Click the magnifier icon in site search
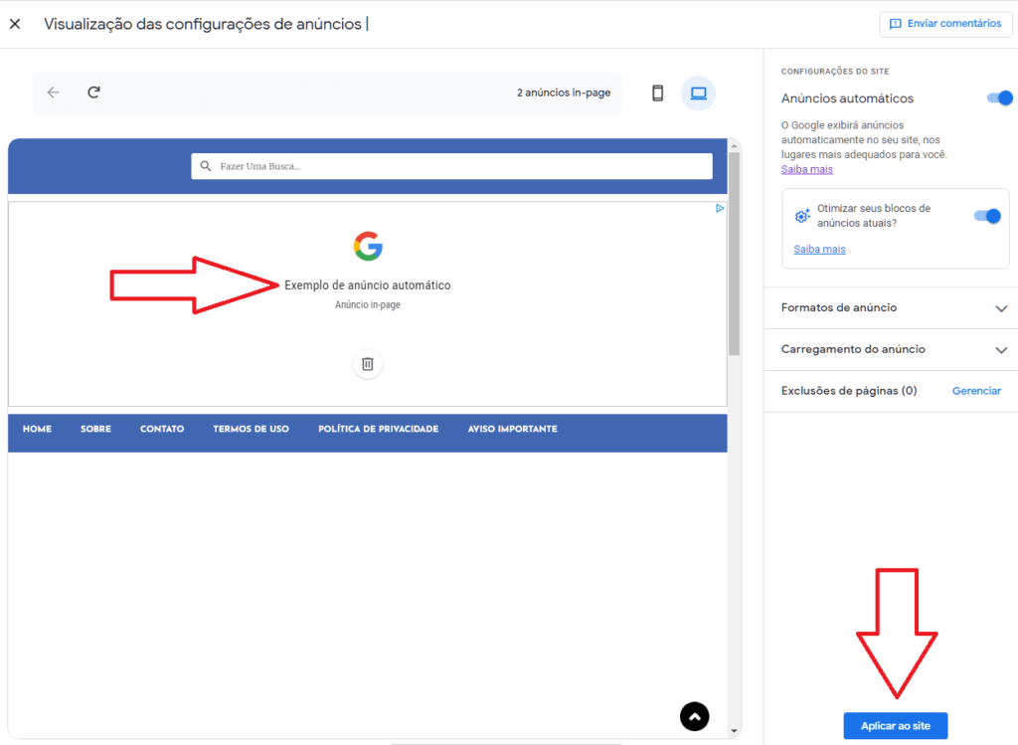The height and width of the screenshot is (745, 1018). pyautogui.click(x=206, y=166)
